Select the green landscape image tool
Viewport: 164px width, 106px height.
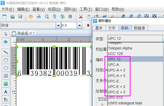click(x=6, y=84)
